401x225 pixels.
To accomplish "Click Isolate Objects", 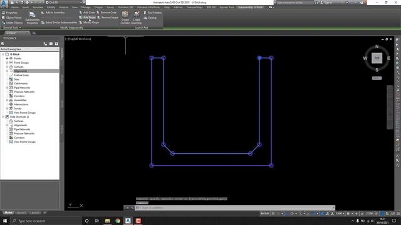I will (x=12, y=23).
